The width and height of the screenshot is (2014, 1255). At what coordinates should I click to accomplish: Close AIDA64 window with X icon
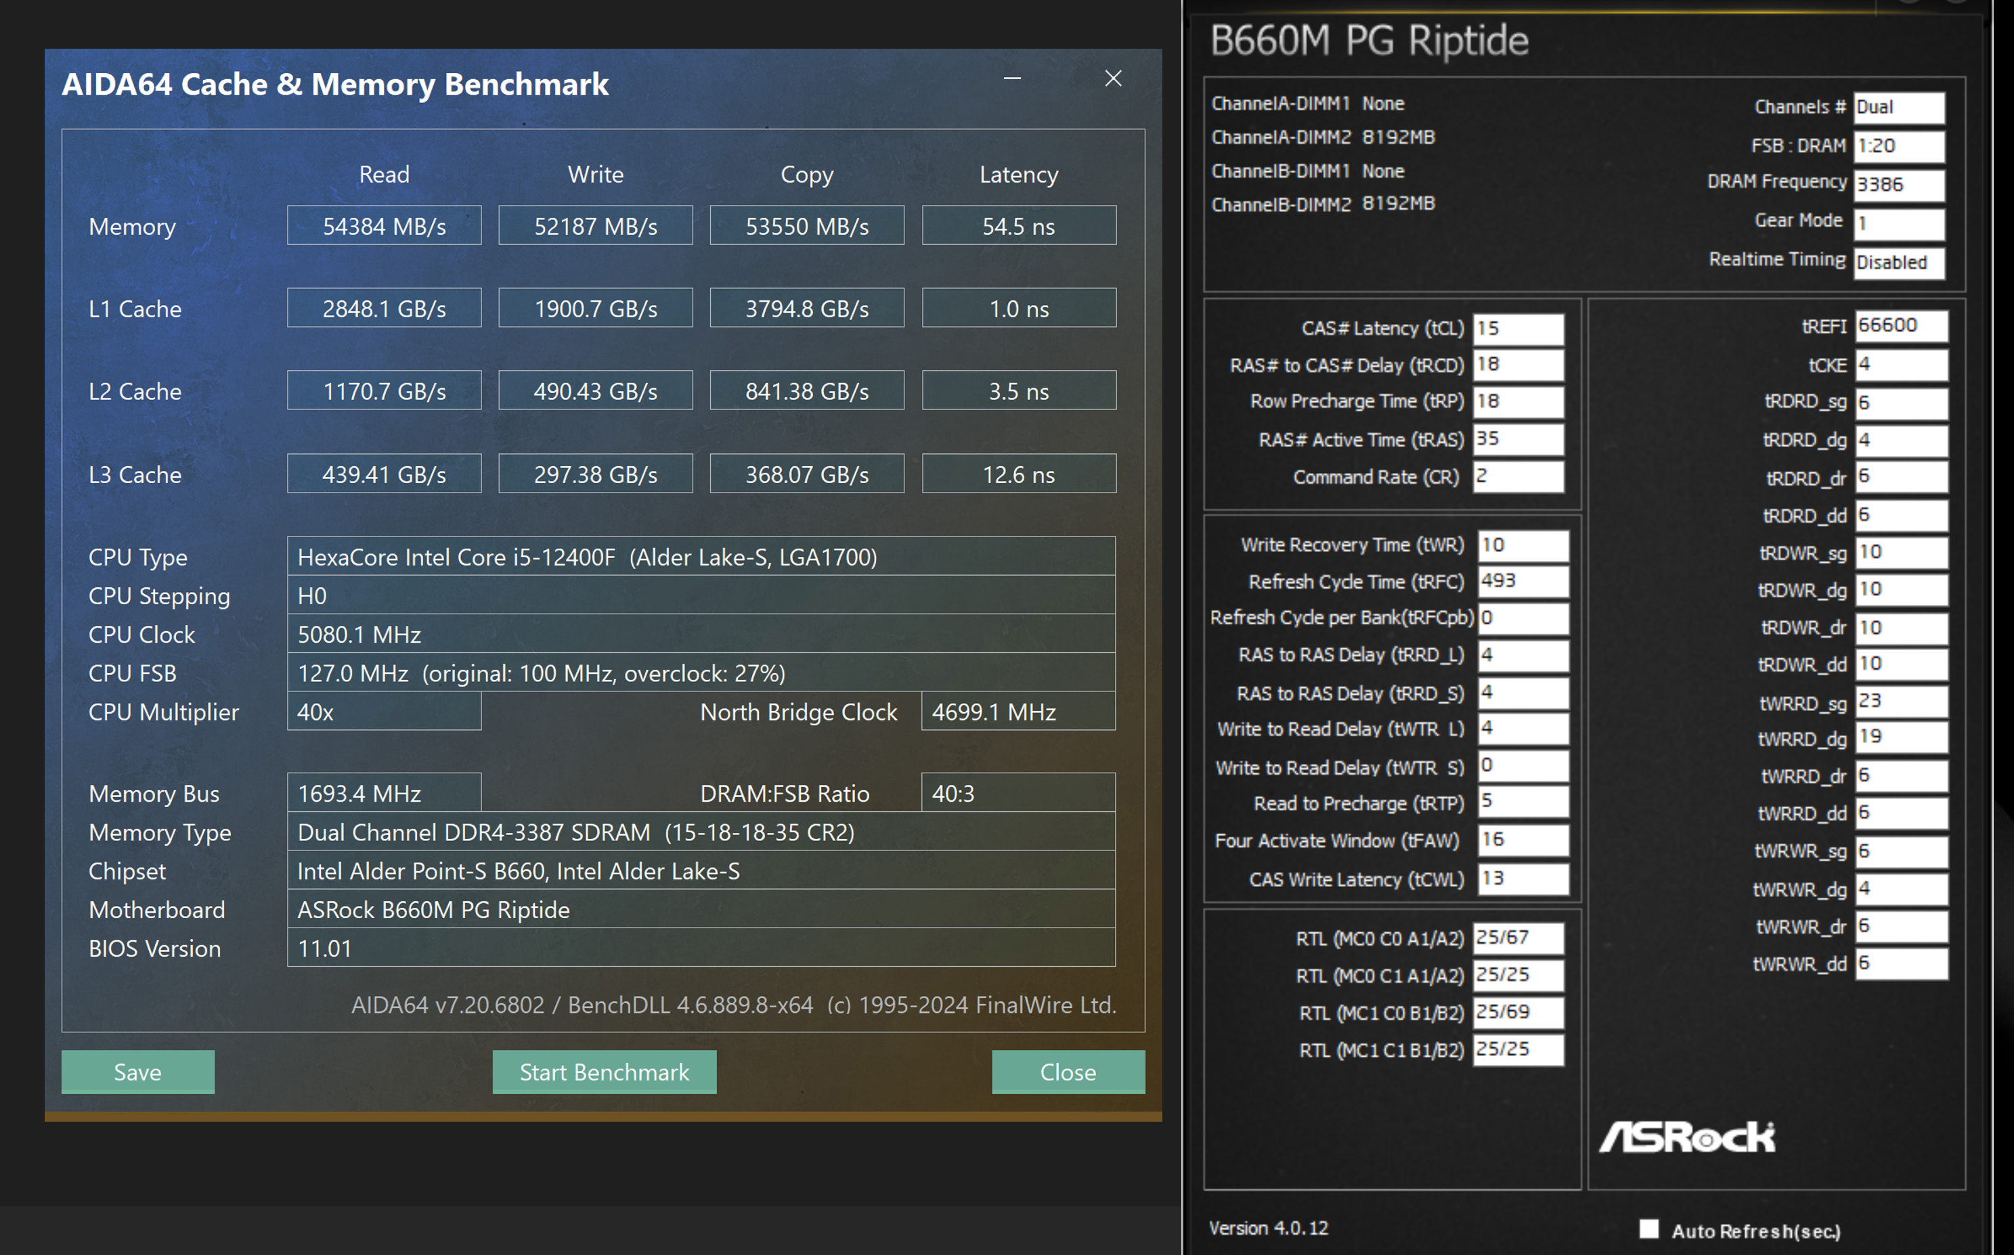pos(1113,79)
